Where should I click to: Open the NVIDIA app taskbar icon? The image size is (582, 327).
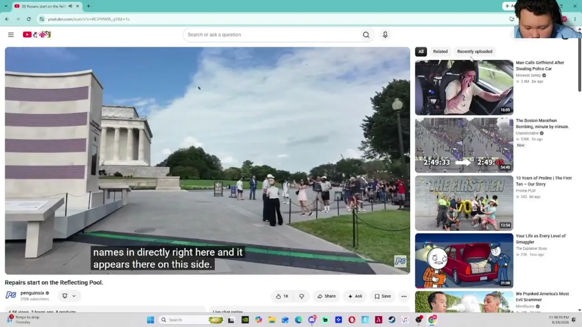(x=245, y=320)
